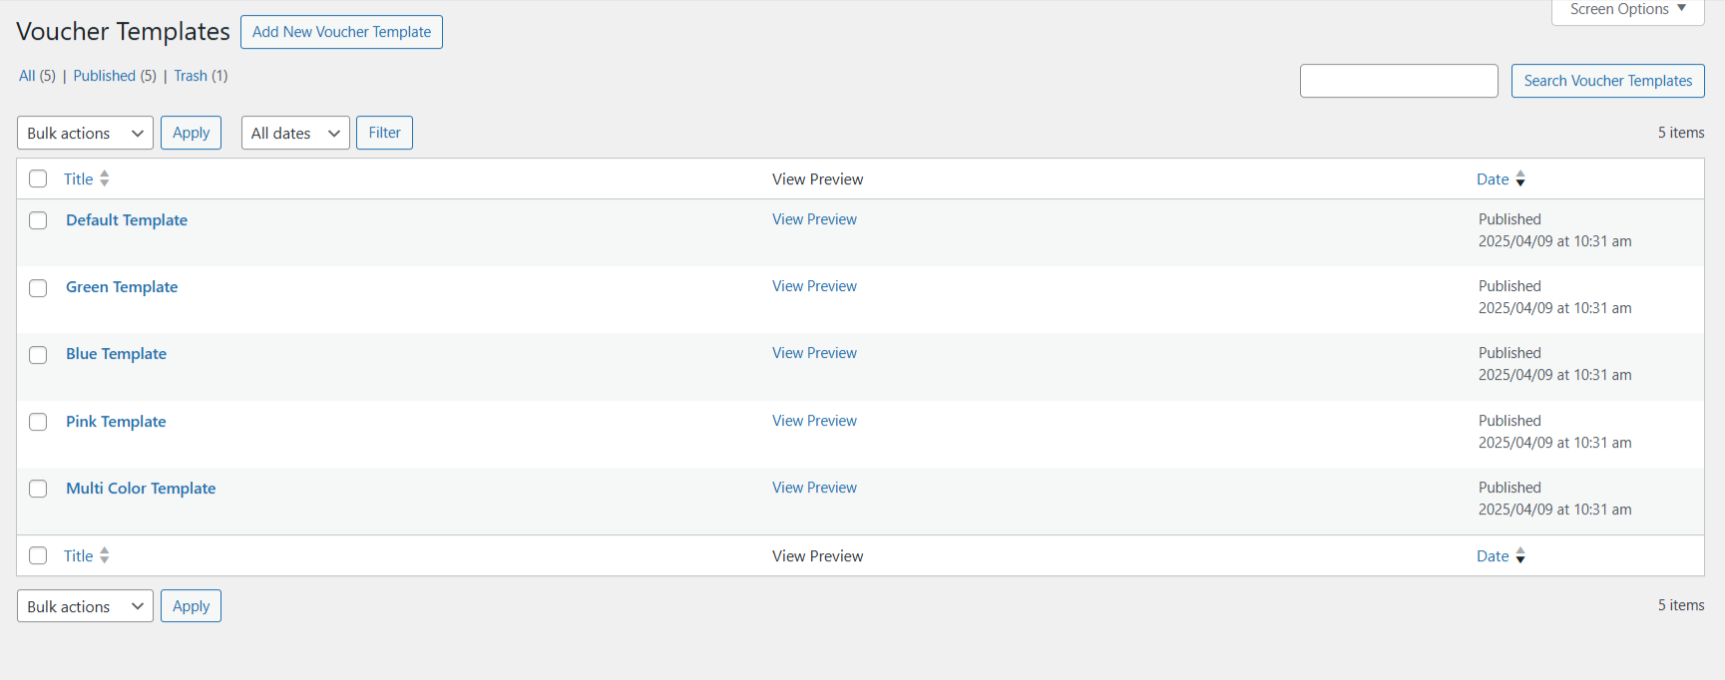Switch to the Trash view
The height and width of the screenshot is (680, 1725).
pos(191,76)
